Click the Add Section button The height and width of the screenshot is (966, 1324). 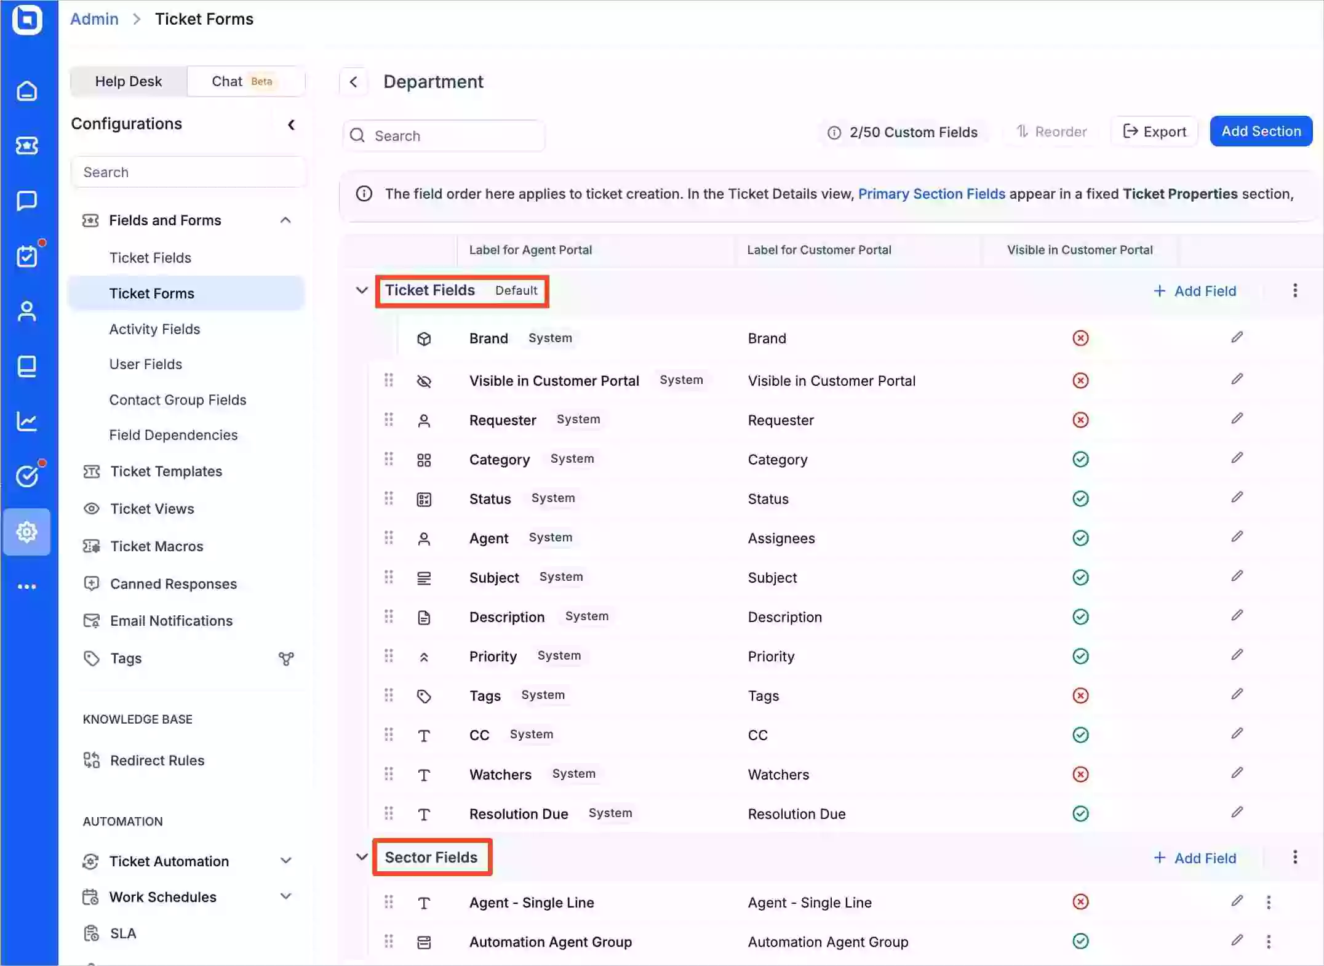(1261, 131)
